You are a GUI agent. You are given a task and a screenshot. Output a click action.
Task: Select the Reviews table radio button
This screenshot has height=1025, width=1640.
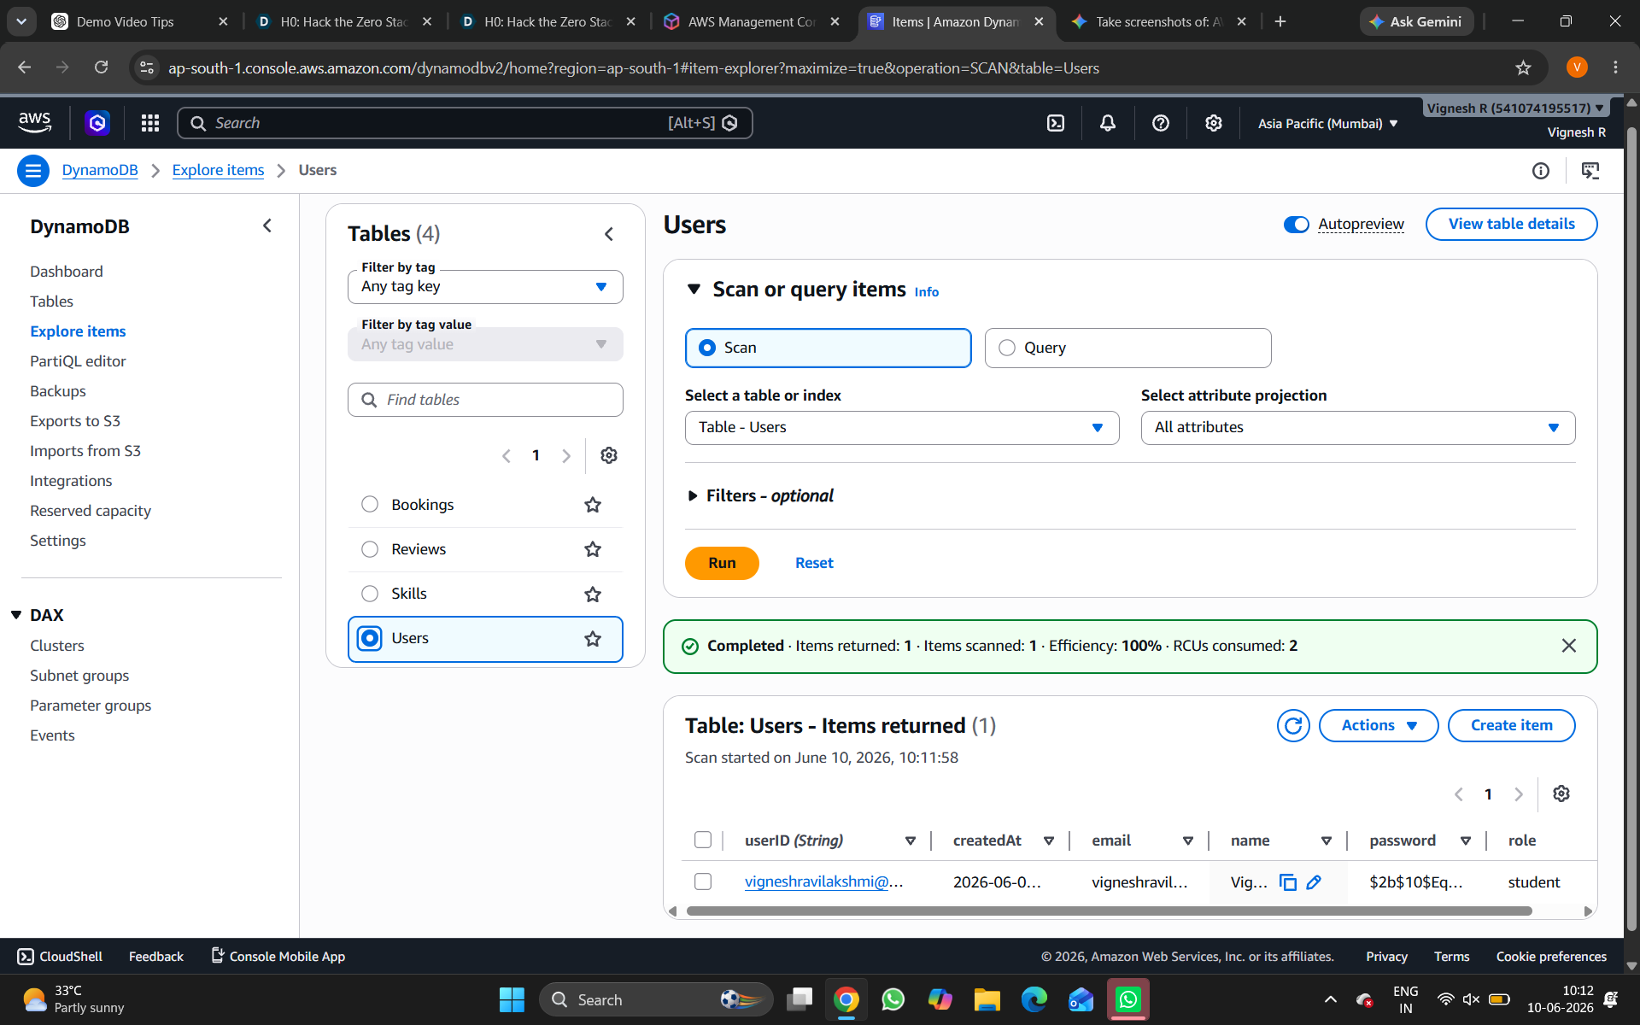(370, 549)
